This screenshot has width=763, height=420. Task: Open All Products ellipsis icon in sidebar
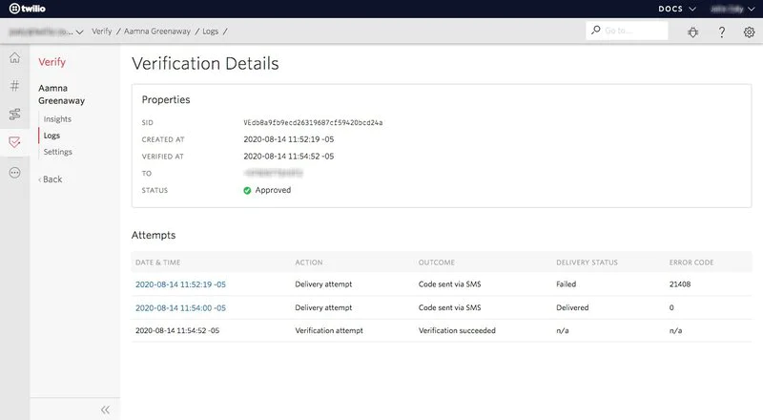pyautogui.click(x=14, y=173)
